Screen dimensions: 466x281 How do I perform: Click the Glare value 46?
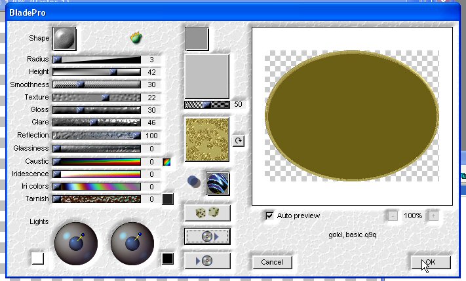click(151, 122)
